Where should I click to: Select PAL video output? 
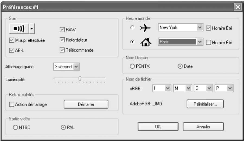point(63,127)
